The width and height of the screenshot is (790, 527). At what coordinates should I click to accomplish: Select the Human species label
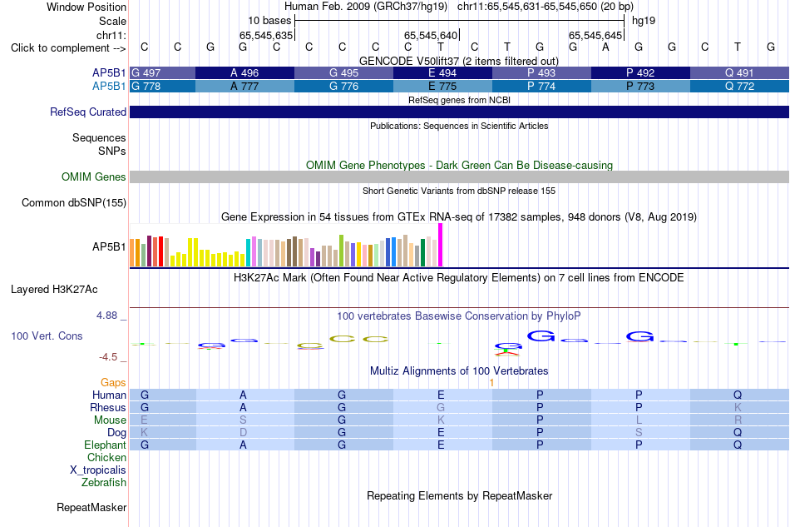(x=109, y=395)
